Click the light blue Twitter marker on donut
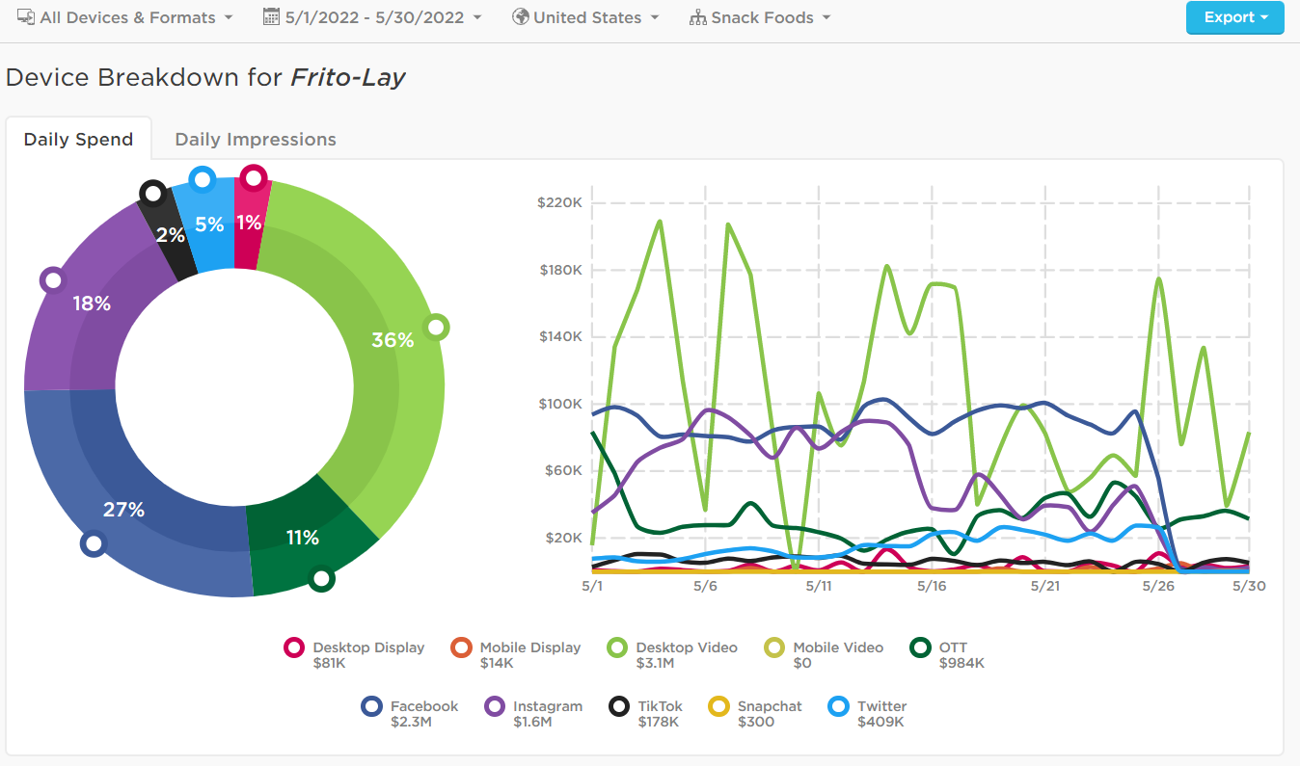Screen dimensions: 1300x766 tap(202, 179)
